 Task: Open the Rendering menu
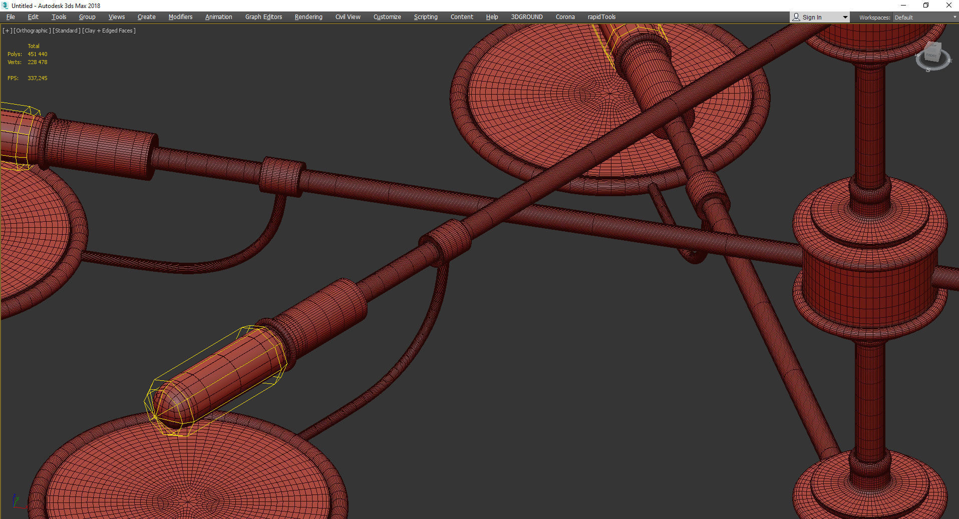click(308, 17)
